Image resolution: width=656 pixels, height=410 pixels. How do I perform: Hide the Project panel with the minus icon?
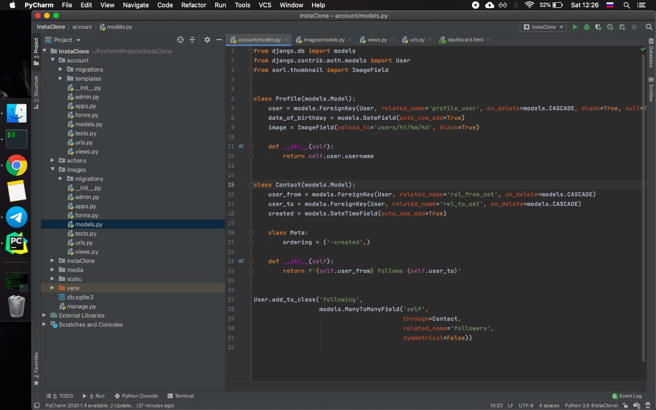click(x=219, y=39)
